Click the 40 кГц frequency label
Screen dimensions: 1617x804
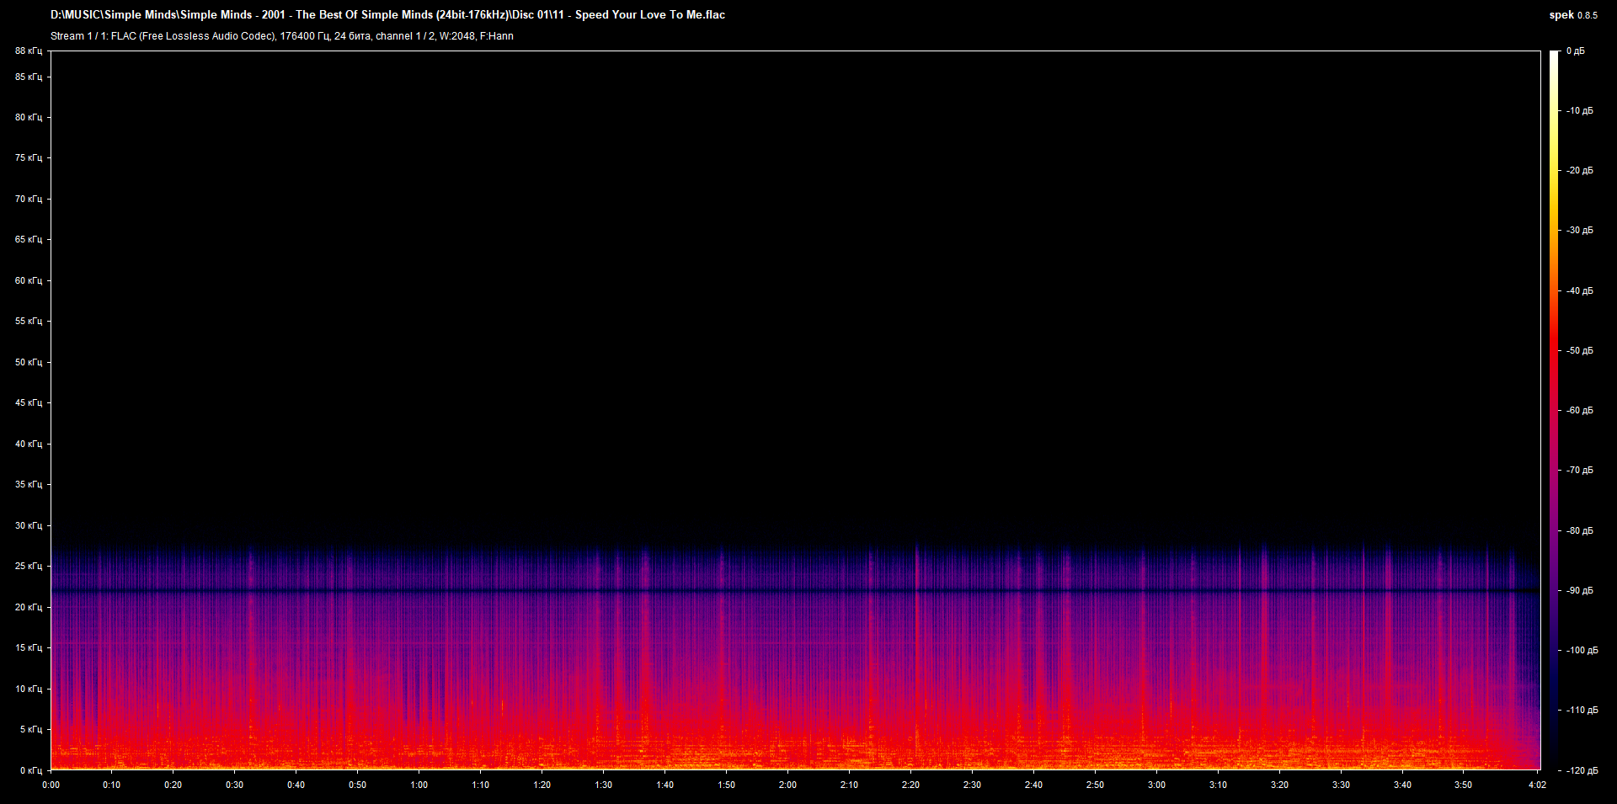coord(29,444)
